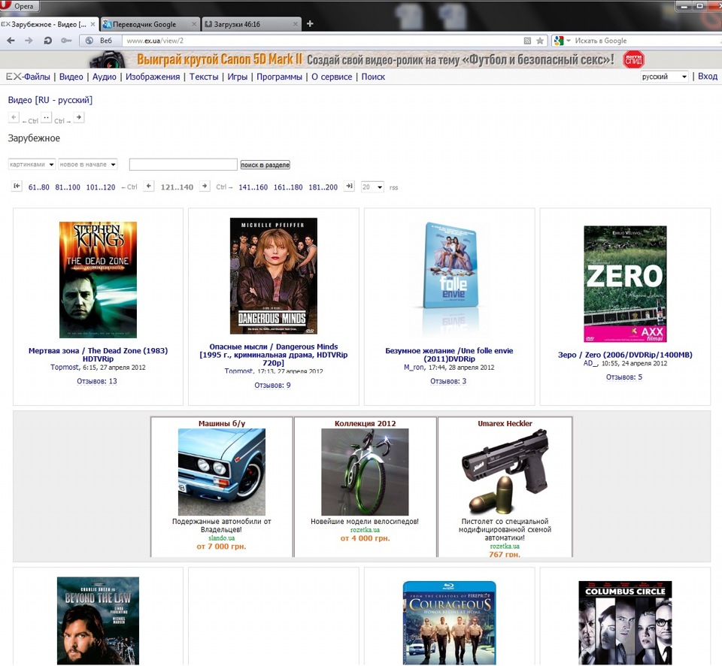Click the key (wand) icon in the toolbar
The width and height of the screenshot is (722, 666).
tap(66, 41)
